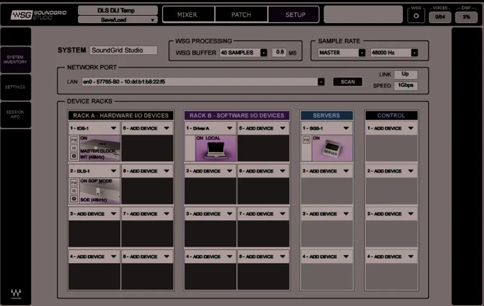Add device in Rack A slot 7

click(x=147, y=214)
